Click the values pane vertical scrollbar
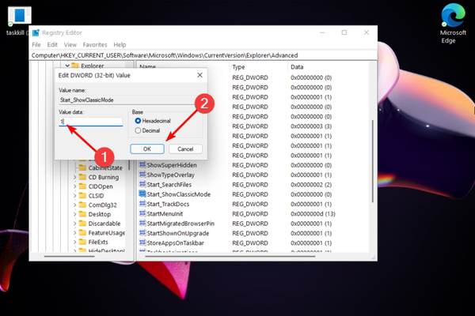Viewport: 475px width, 316px height. pyautogui.click(x=373, y=161)
